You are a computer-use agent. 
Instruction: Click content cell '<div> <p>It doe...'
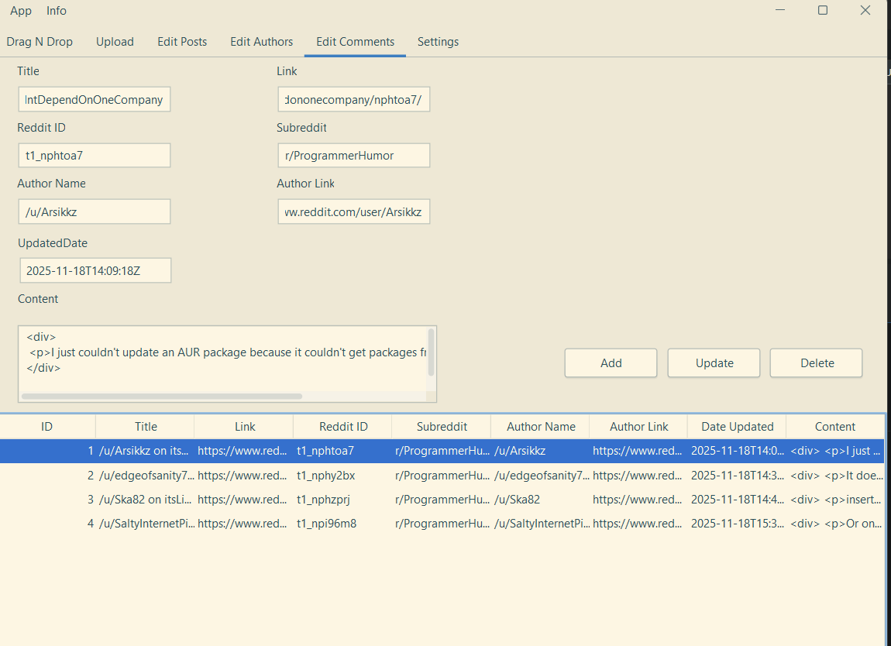pyautogui.click(x=836, y=476)
